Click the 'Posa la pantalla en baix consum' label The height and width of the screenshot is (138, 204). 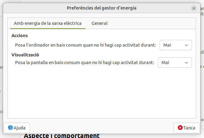[84, 63]
